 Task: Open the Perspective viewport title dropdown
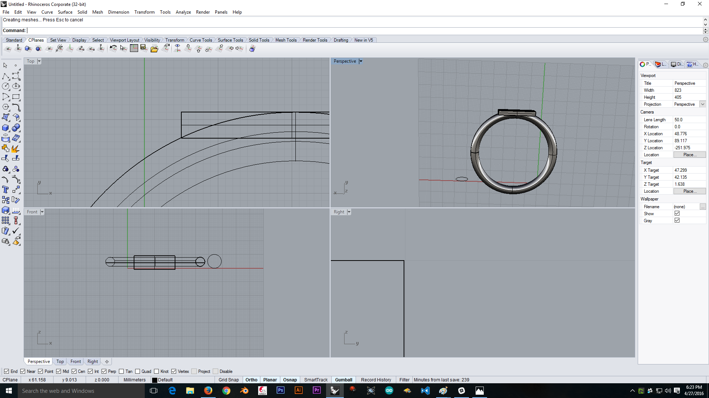[361, 62]
